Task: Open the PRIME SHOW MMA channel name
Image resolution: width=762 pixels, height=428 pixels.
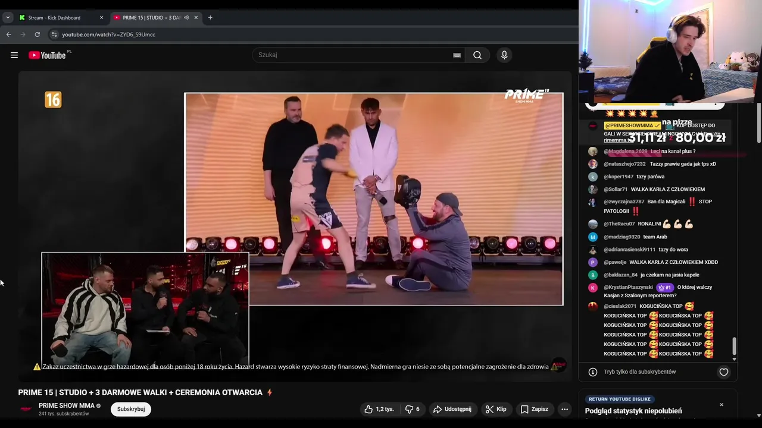Action: coord(67,405)
